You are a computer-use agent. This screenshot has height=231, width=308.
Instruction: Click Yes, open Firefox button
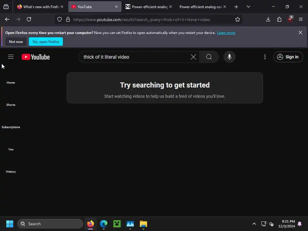[46, 42]
